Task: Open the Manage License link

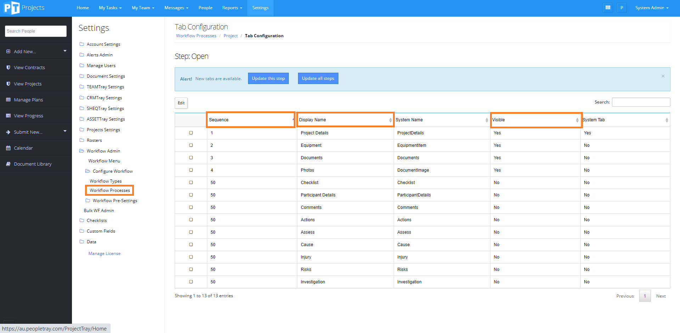Action: 104,253
